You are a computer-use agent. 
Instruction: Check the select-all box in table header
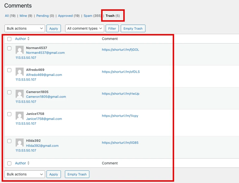click(9, 39)
